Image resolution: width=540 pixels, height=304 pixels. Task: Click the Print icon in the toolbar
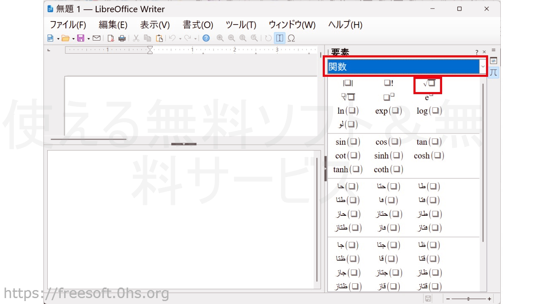coord(122,38)
